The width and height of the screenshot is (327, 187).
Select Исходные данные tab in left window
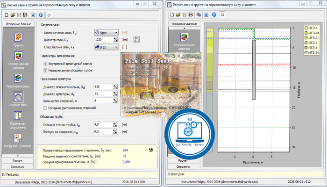click(x=18, y=24)
